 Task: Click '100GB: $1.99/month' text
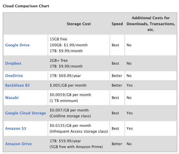click(69, 45)
